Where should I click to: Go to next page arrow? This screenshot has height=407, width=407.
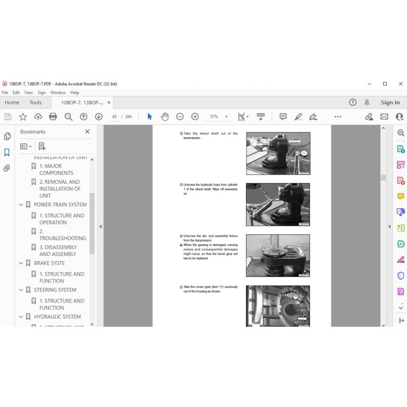point(99,117)
